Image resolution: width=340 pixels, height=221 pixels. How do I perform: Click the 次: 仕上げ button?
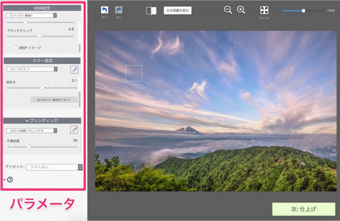[x=303, y=209]
